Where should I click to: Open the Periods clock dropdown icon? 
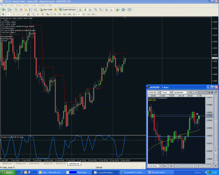(123, 10)
